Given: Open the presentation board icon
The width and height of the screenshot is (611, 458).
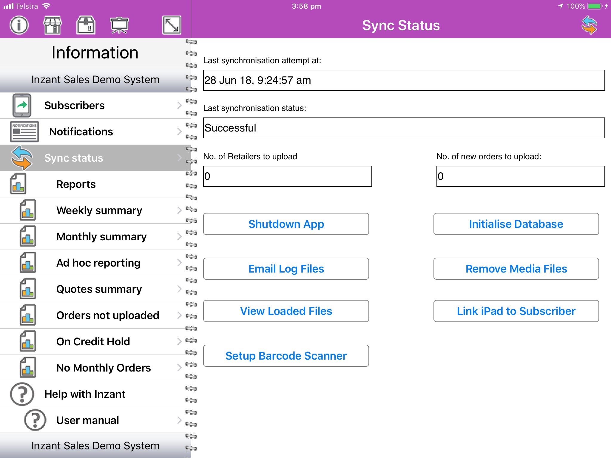Looking at the screenshot, I should [x=119, y=25].
